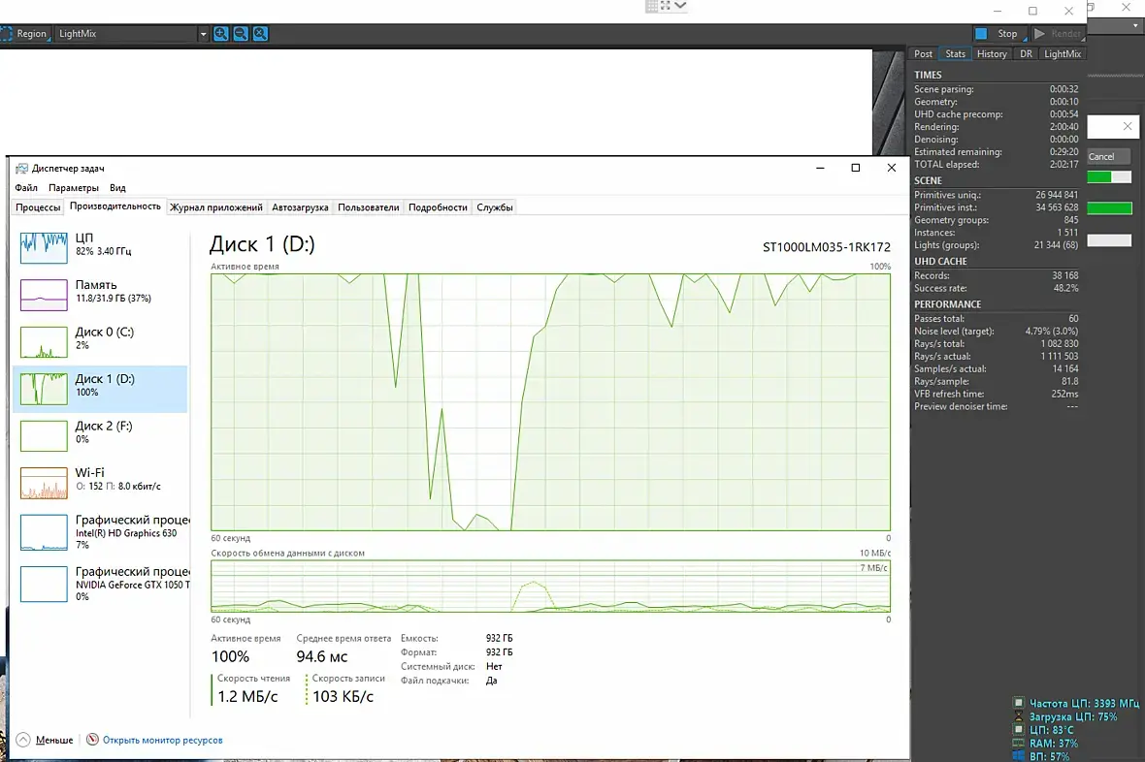Viewport: 1145px width, 762px height.
Task: Click the RAM overlay indicator icon
Action: point(1019,743)
